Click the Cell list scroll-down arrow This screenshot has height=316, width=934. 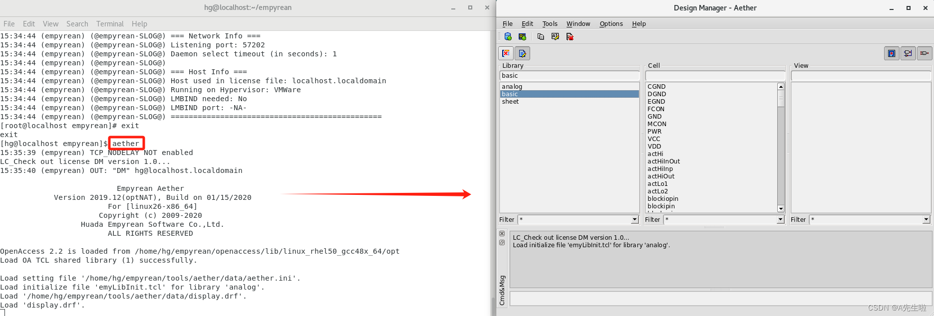pyautogui.click(x=781, y=208)
